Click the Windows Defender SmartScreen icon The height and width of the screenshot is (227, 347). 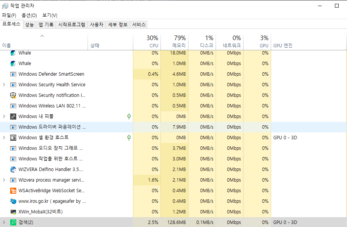coord(13,74)
